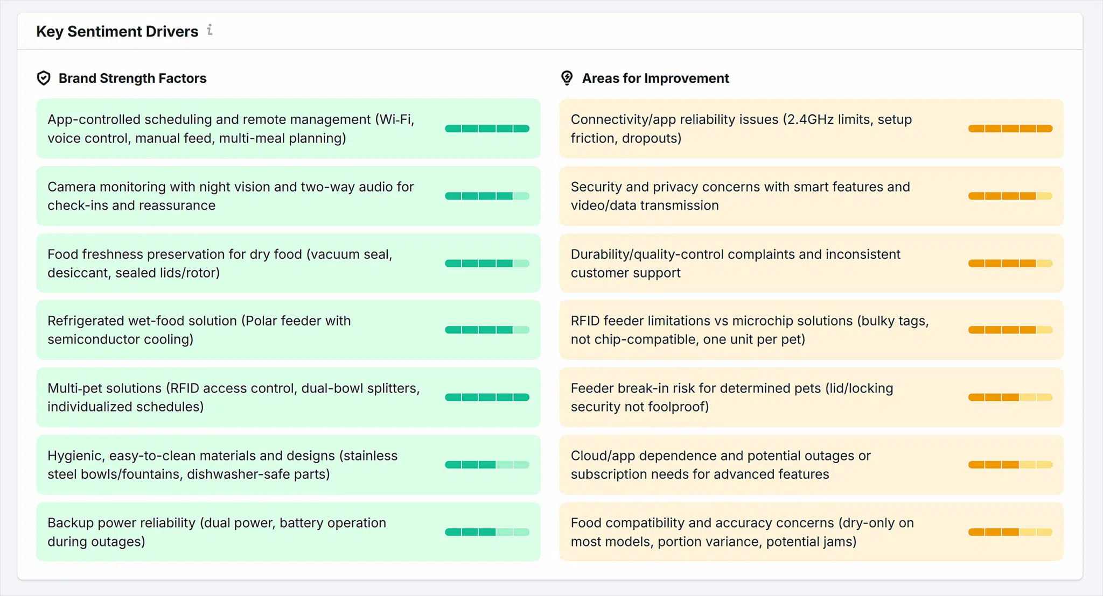The width and height of the screenshot is (1103, 596).
Task: Select the Hygienic, easy-to-clean materials text
Action: tap(222, 465)
